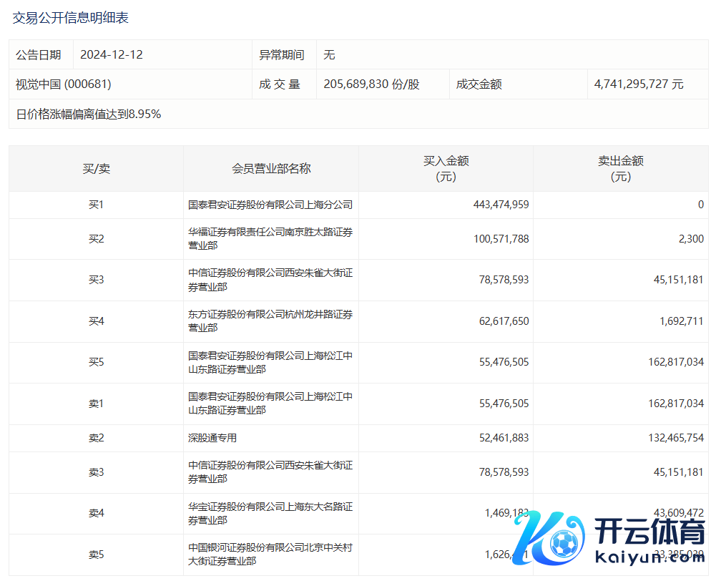The height and width of the screenshot is (581, 716).
Task: Click the 开云体育 watermark text
Action: pyautogui.click(x=649, y=532)
